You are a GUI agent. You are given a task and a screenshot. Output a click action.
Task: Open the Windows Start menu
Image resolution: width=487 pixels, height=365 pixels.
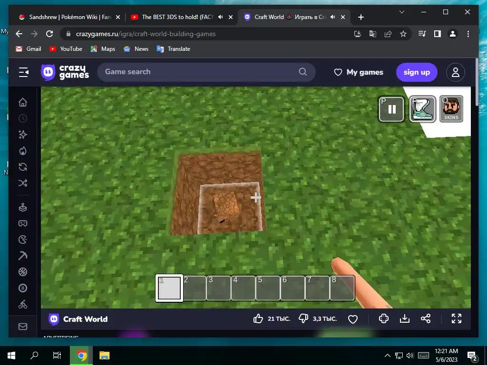[11, 355]
